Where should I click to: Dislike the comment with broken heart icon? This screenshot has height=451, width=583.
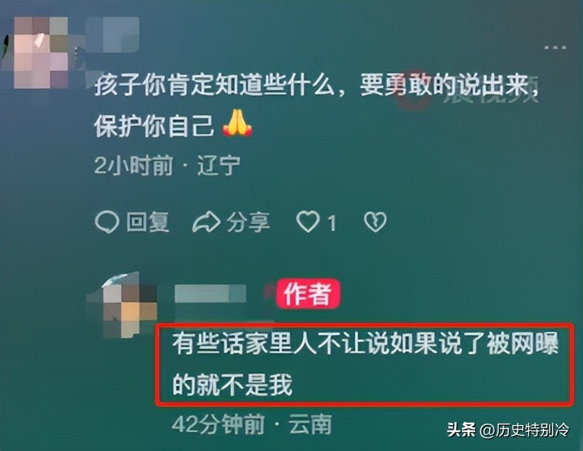pos(375,222)
